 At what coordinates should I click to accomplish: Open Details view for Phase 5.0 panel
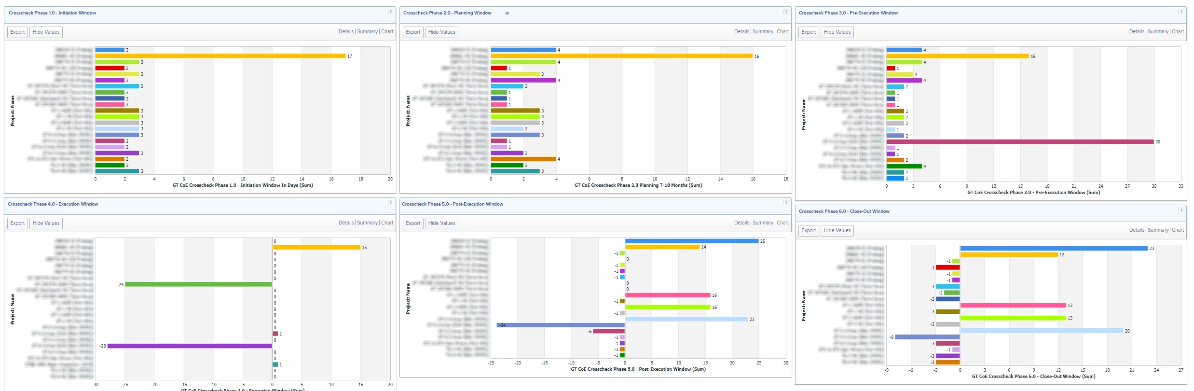pyautogui.click(x=741, y=223)
